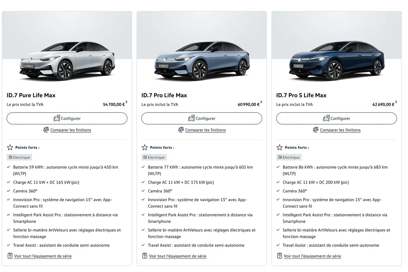Image resolution: width=408 pixels, height=272 pixels.
Task: Select the Electrique badge under ID.7 Pure Life Max
Action: tap(19, 157)
